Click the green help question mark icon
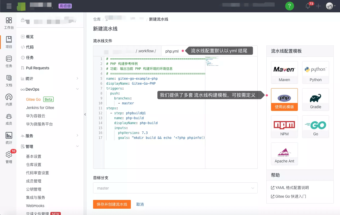Viewport: 340px width, 215px height. [x=290, y=6]
